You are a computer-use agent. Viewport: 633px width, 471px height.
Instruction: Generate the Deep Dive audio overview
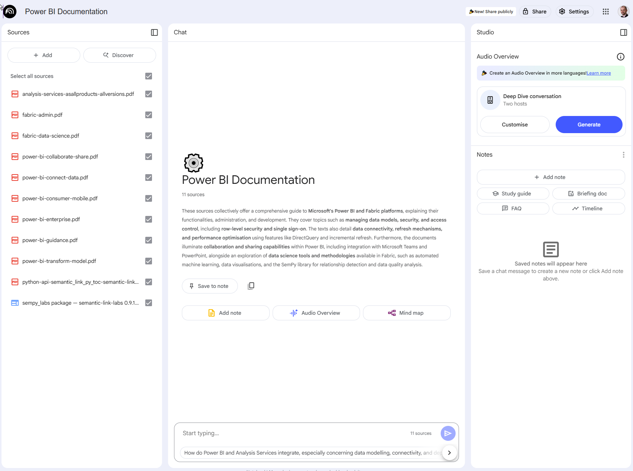pos(589,125)
